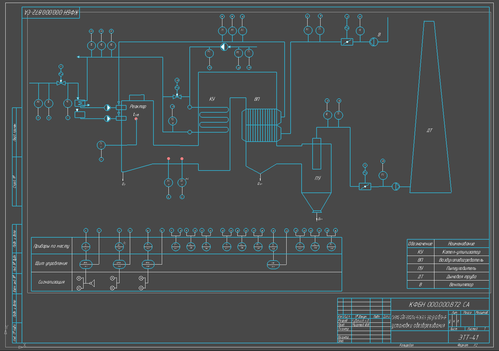
Task: Select the КУ boiler coil symbol
Action: (x=214, y=120)
